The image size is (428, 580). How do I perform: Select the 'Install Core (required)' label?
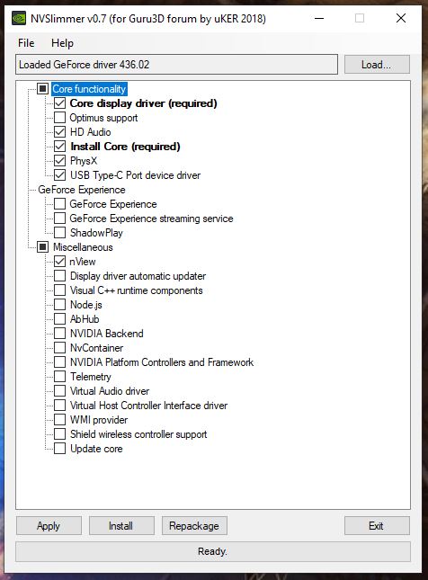coord(125,147)
